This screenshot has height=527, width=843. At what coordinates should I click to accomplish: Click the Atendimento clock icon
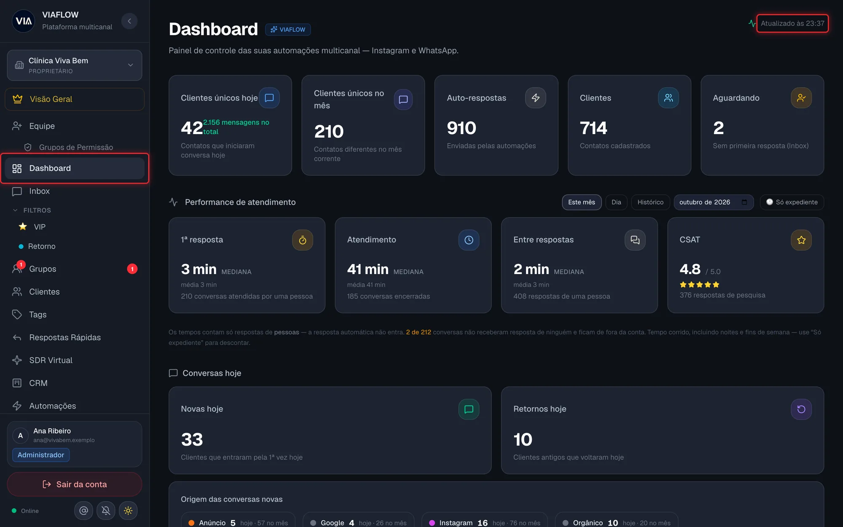pyautogui.click(x=469, y=240)
